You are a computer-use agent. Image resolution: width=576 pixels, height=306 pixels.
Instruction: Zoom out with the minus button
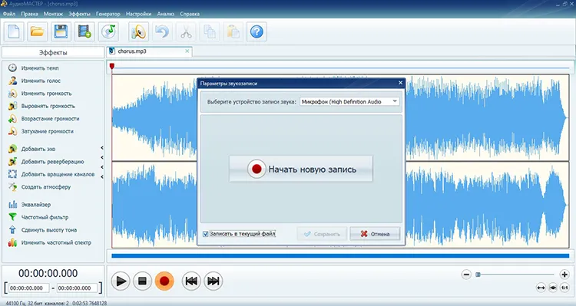466,275
